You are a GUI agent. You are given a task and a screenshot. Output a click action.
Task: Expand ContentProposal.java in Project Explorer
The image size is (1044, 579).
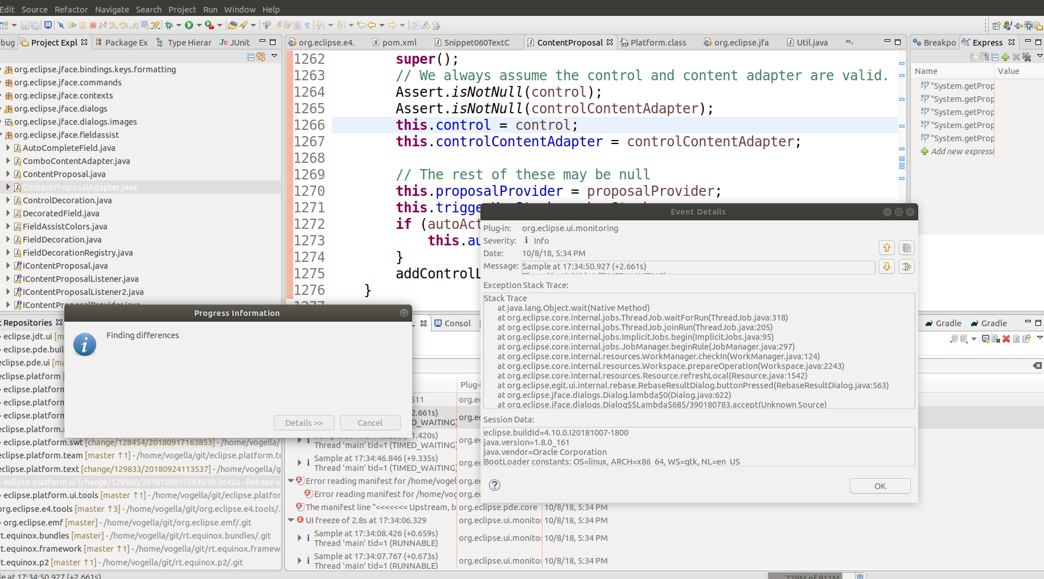(8, 174)
